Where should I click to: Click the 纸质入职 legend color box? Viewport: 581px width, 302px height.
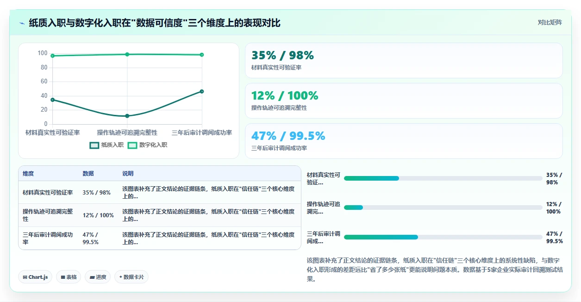(94, 145)
